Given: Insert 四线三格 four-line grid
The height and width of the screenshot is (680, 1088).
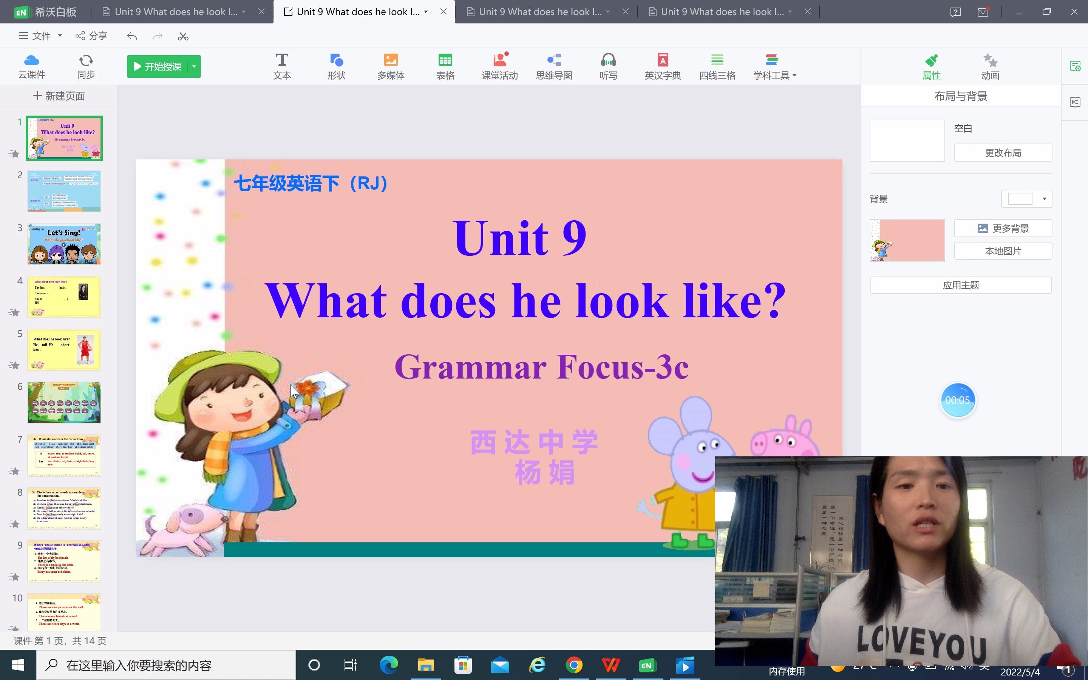Looking at the screenshot, I should (717, 66).
